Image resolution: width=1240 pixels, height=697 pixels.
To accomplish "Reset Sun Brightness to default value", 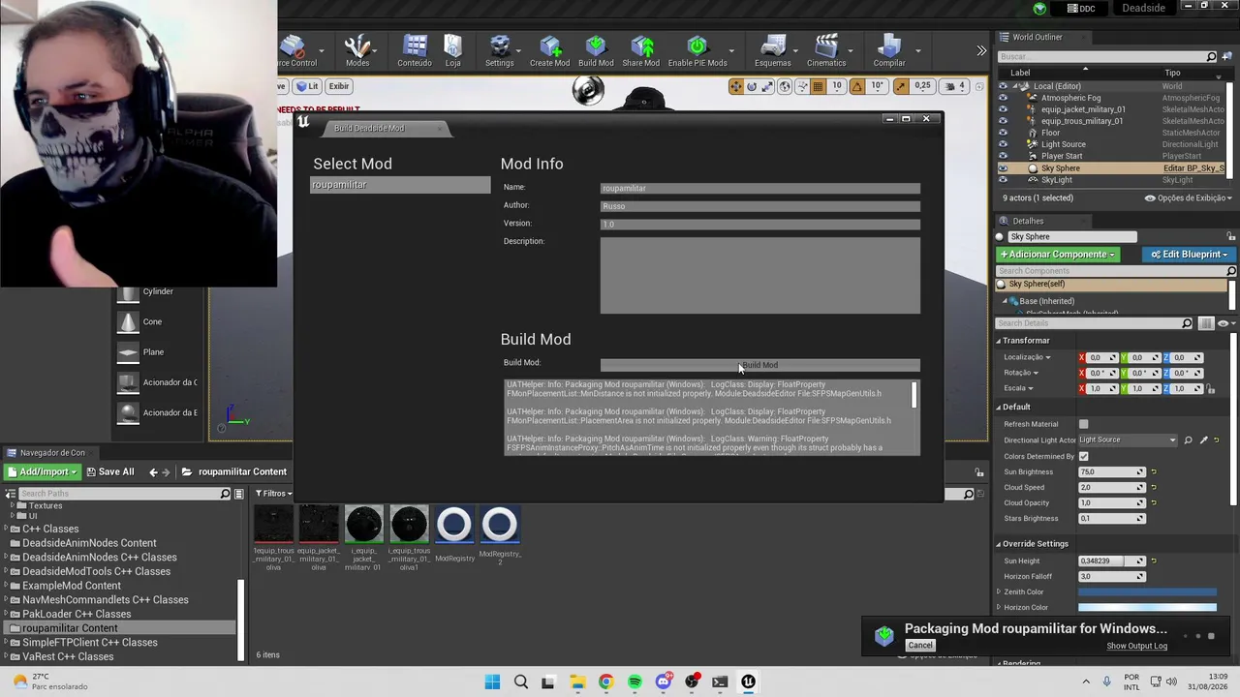I will pyautogui.click(x=1154, y=471).
